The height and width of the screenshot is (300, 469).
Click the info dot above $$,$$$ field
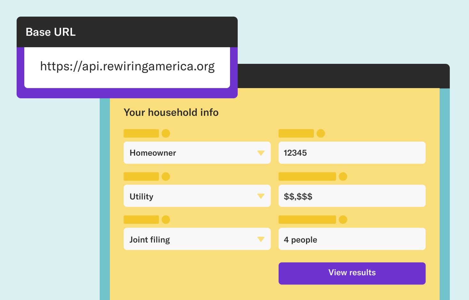[x=343, y=176]
